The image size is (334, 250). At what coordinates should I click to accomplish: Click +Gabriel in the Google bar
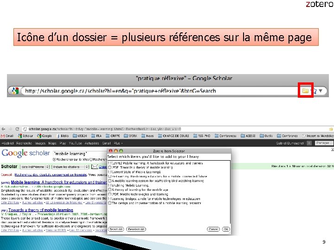[7, 143]
